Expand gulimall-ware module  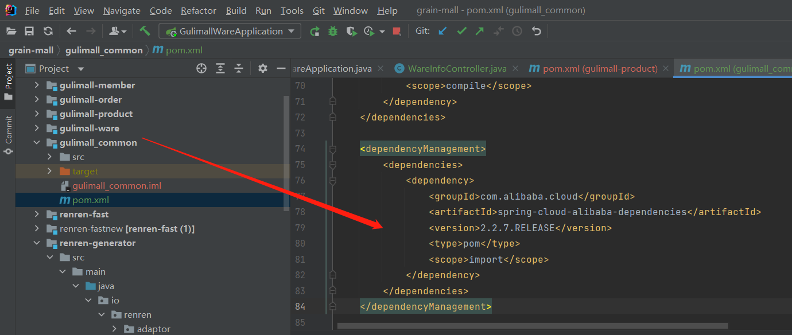click(37, 128)
